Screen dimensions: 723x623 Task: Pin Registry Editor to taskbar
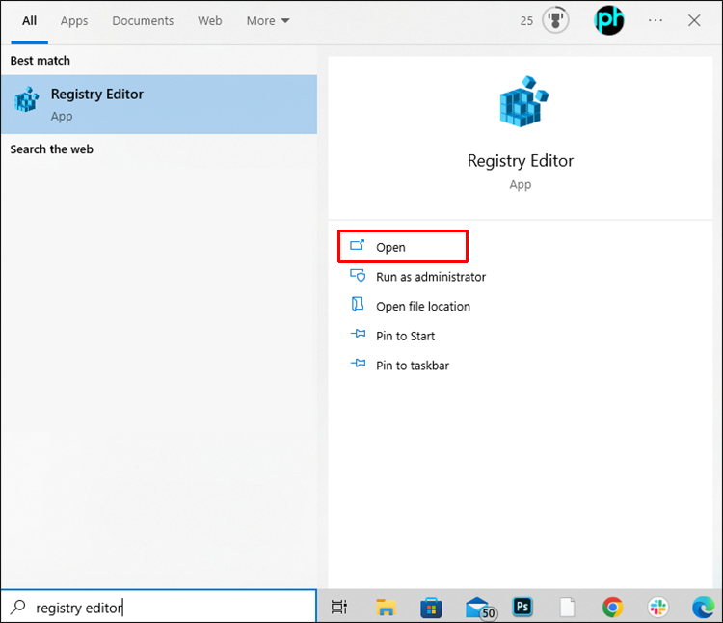pyautogui.click(x=413, y=366)
